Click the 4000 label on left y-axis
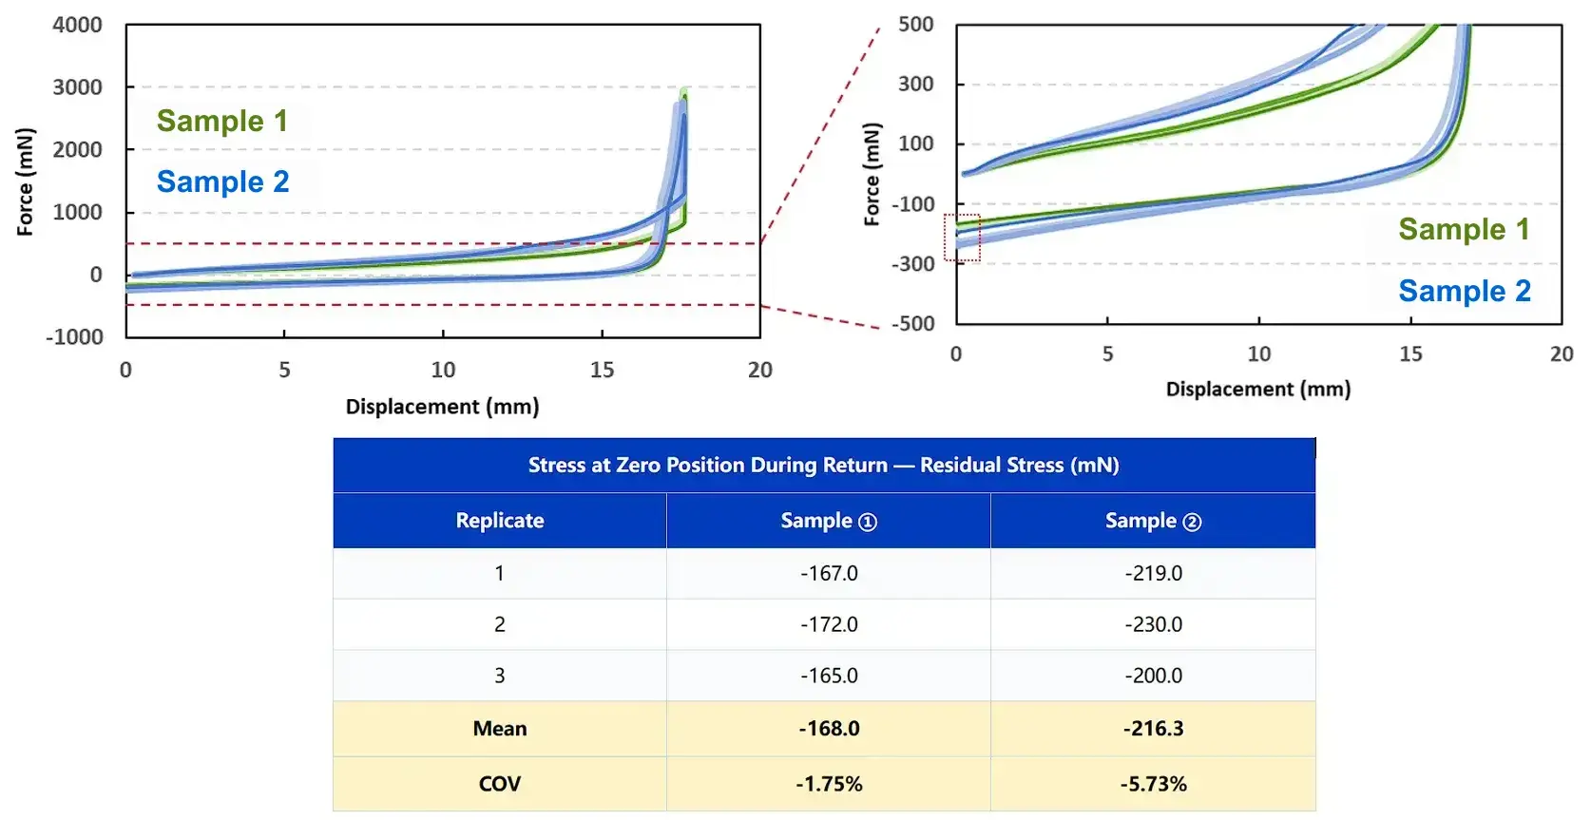Screen dimensions: 1591x820 coord(77,25)
